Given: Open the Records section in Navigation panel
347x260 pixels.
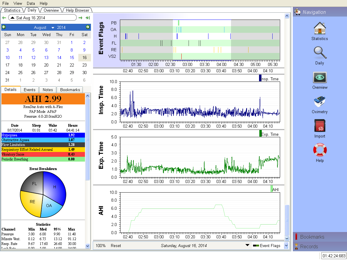Looking at the screenshot, I should tap(320, 246).
